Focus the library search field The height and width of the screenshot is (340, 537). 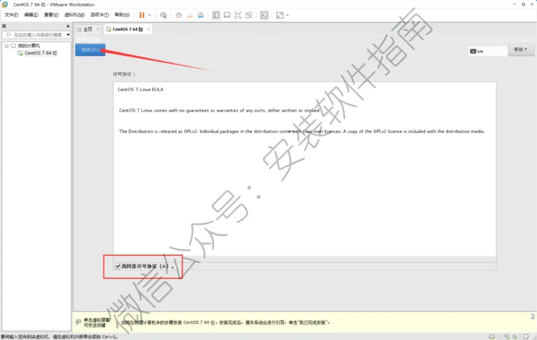(34, 35)
